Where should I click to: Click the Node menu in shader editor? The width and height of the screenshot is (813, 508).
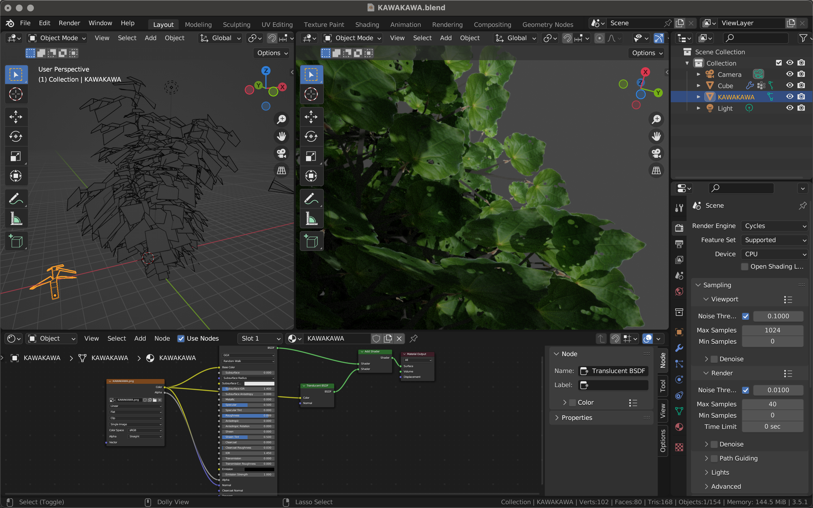162,338
